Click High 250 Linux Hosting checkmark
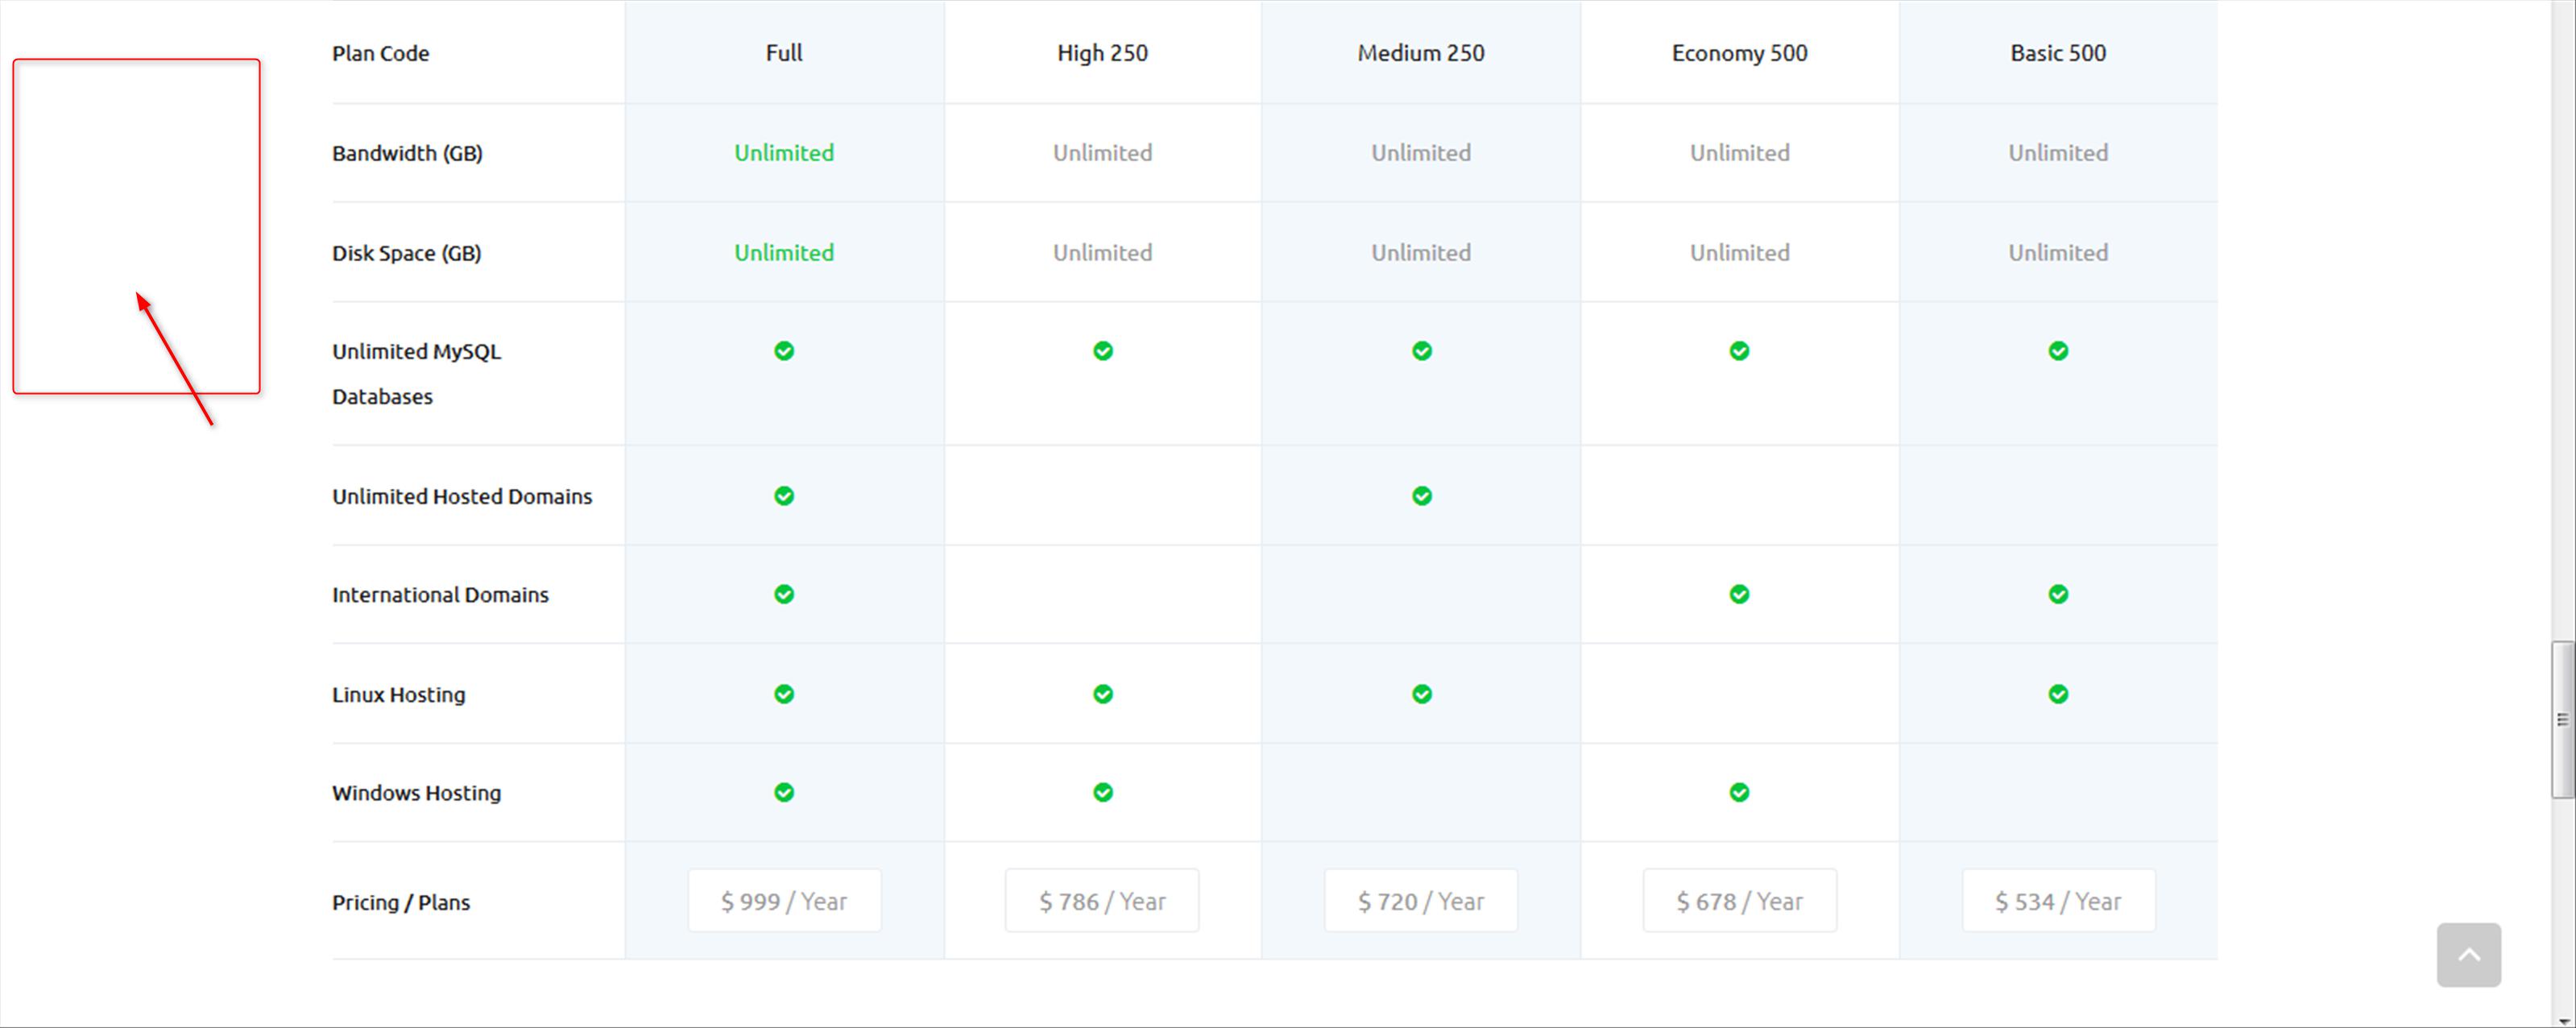The width and height of the screenshot is (2576, 1028). click(x=1102, y=694)
